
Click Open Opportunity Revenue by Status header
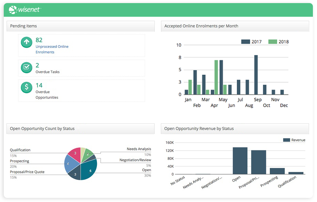(234, 129)
